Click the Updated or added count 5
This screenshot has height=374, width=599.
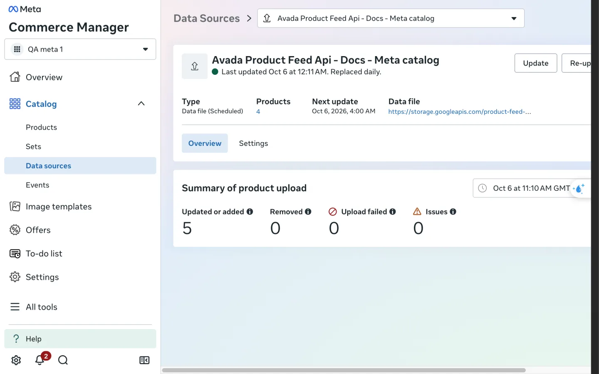tap(187, 228)
